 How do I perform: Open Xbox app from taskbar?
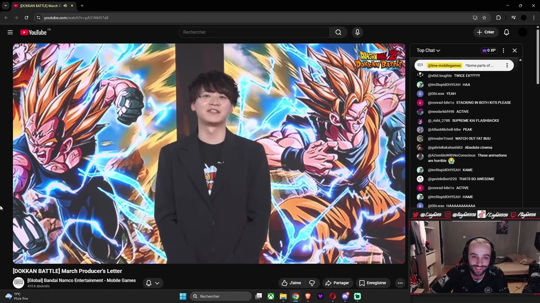click(271, 296)
